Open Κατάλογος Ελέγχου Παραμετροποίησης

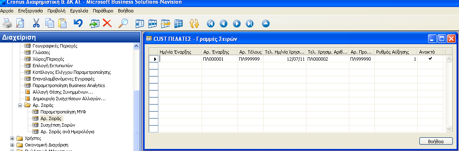(x=72, y=72)
